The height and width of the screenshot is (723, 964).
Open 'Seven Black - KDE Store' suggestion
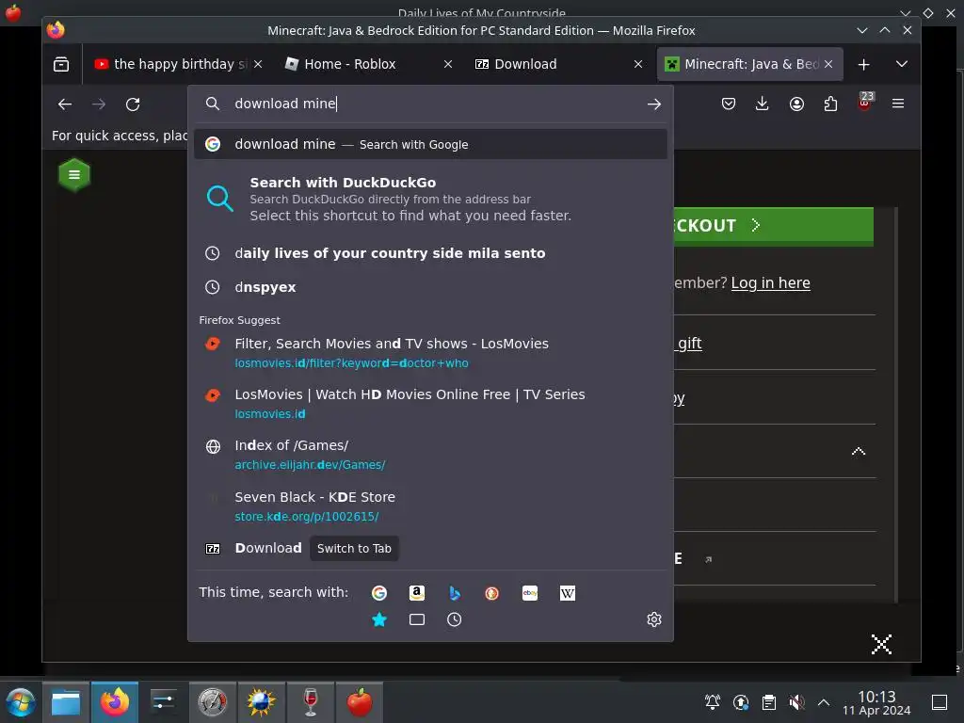pos(430,506)
